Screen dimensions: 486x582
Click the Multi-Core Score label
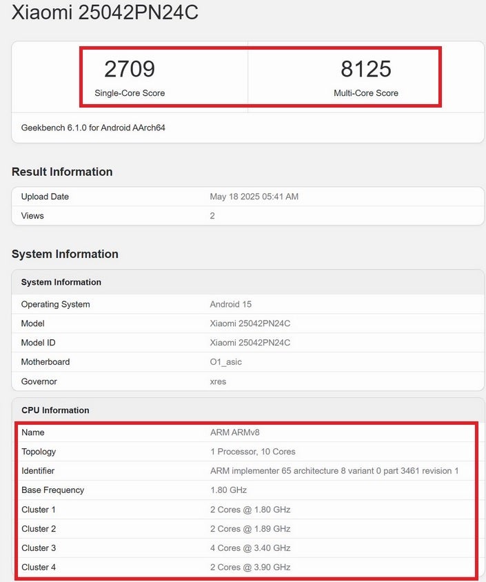366,93
